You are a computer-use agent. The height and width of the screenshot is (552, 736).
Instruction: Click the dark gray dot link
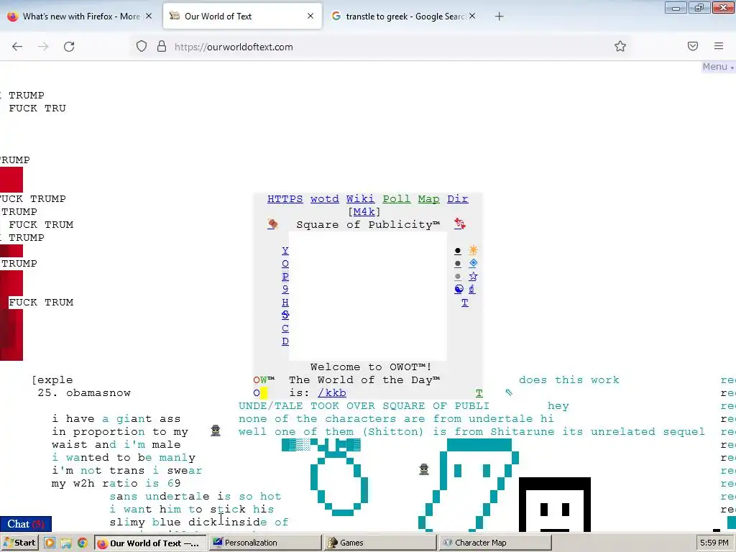[458, 264]
